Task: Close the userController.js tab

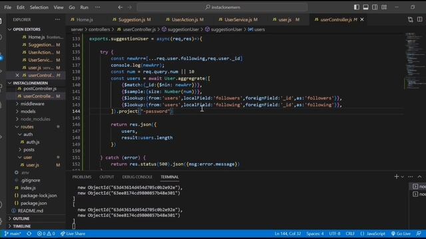Action: coord(362,19)
